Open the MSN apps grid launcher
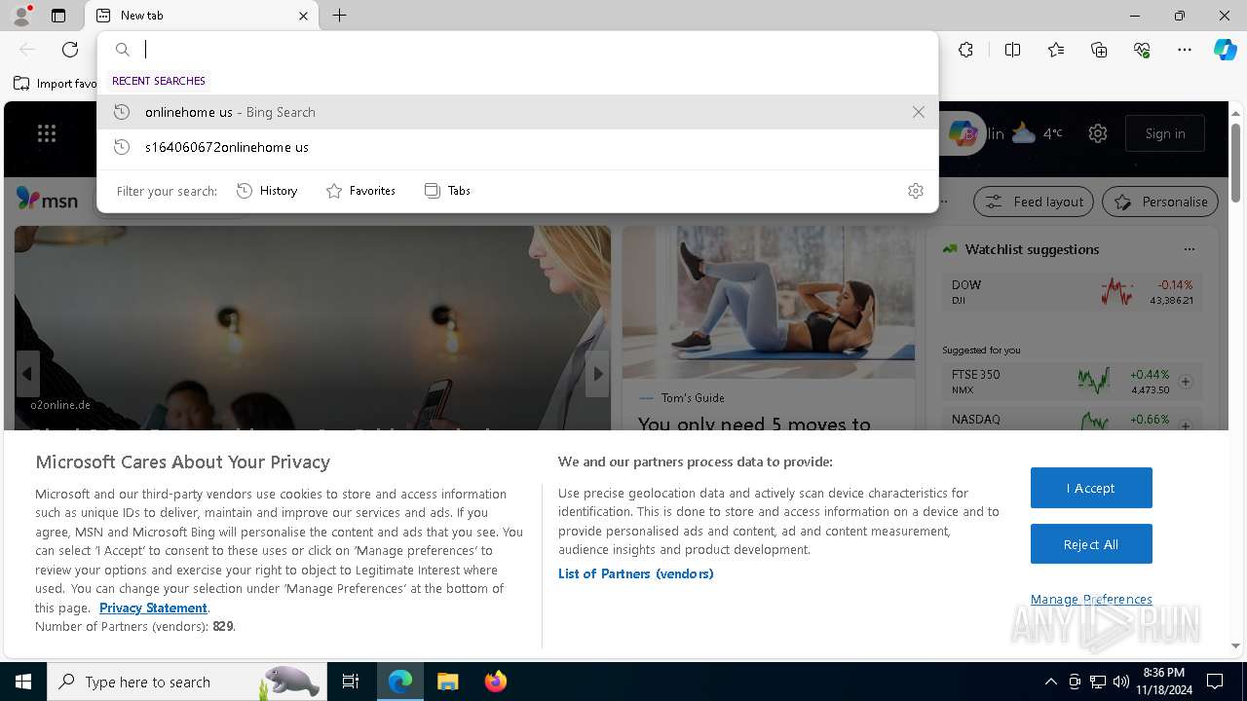The height and width of the screenshot is (701, 1247). [47, 133]
